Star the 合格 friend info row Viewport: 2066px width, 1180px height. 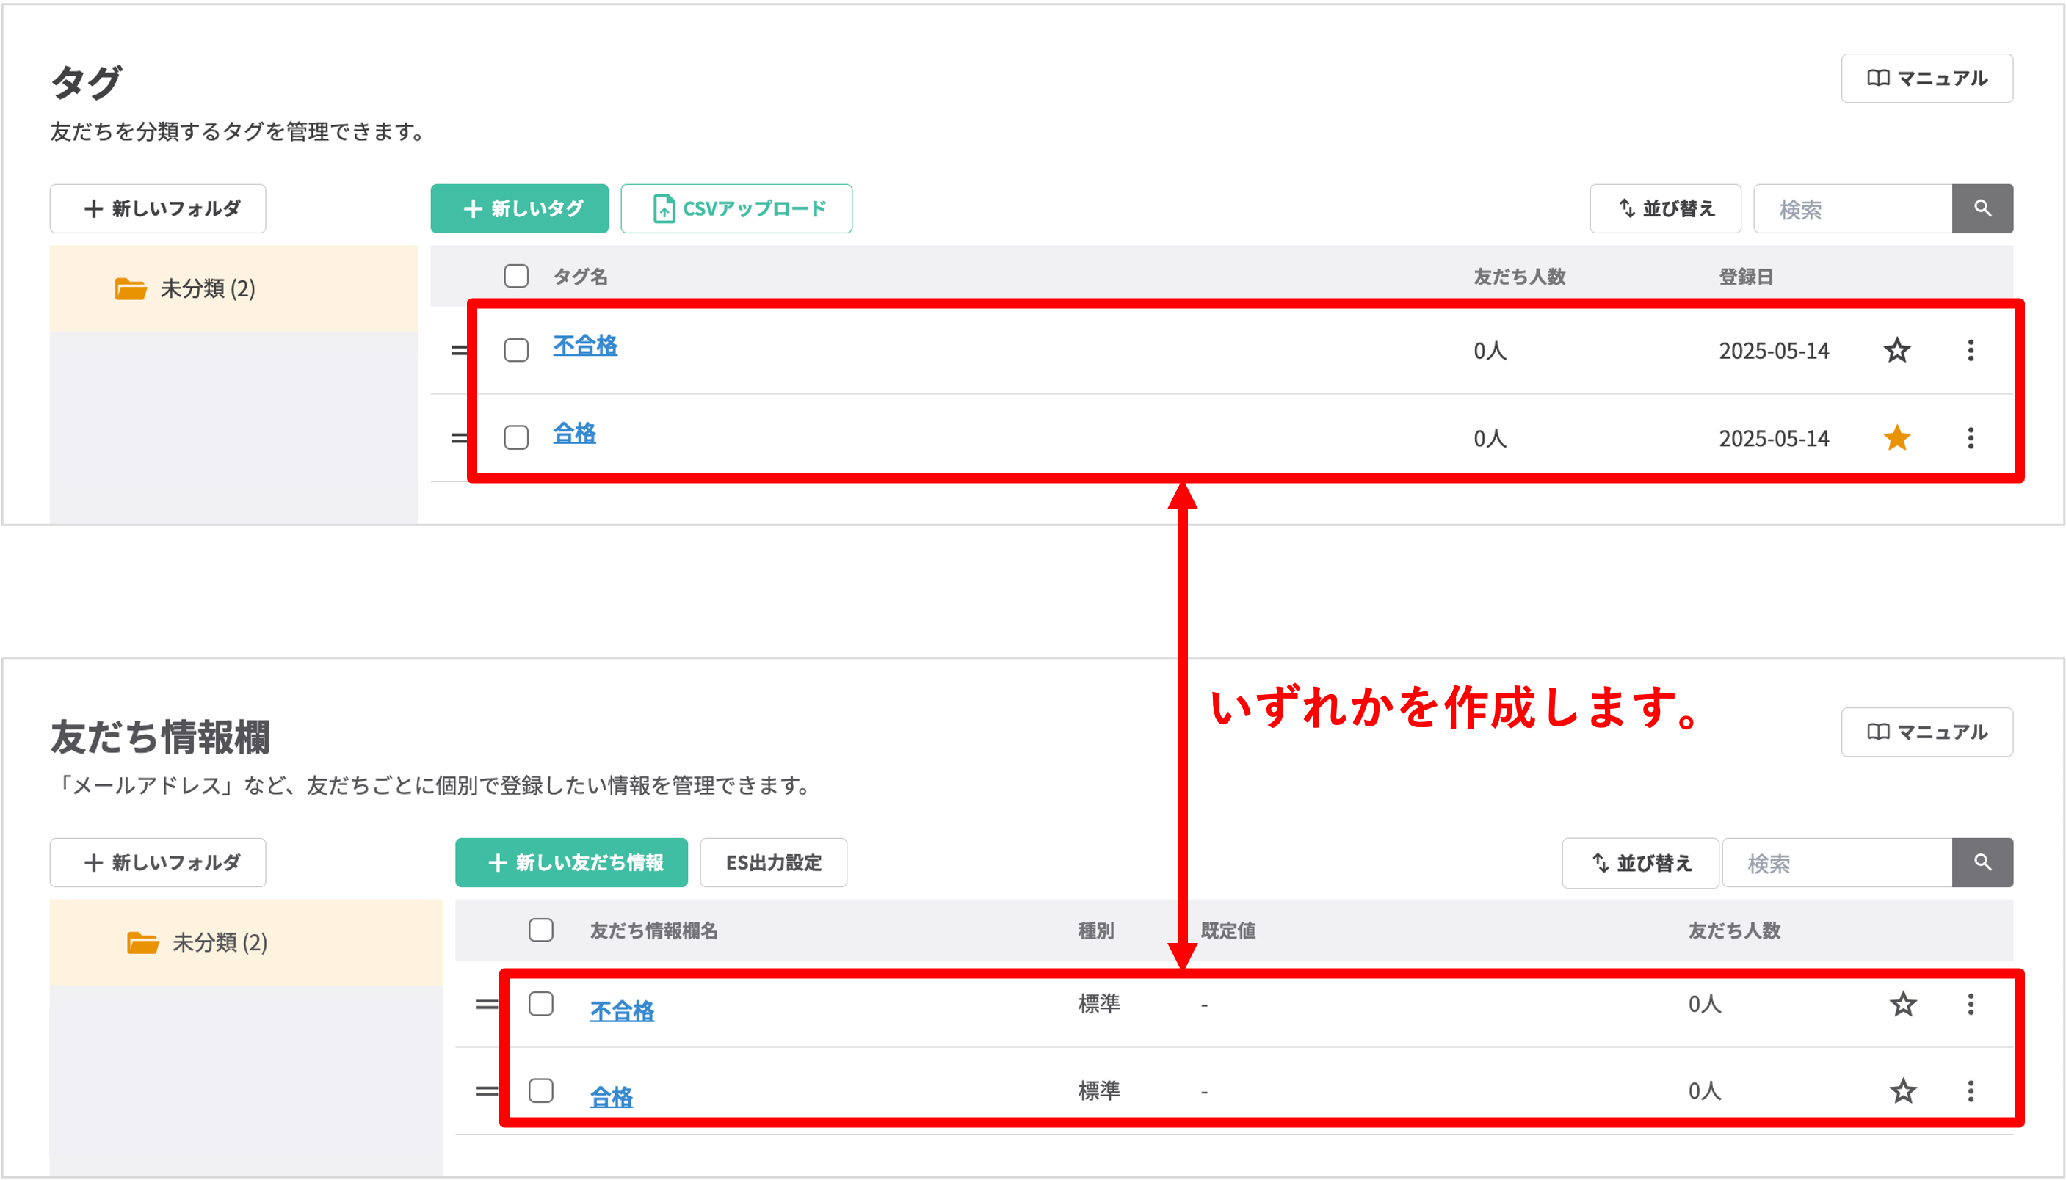click(x=1903, y=1090)
